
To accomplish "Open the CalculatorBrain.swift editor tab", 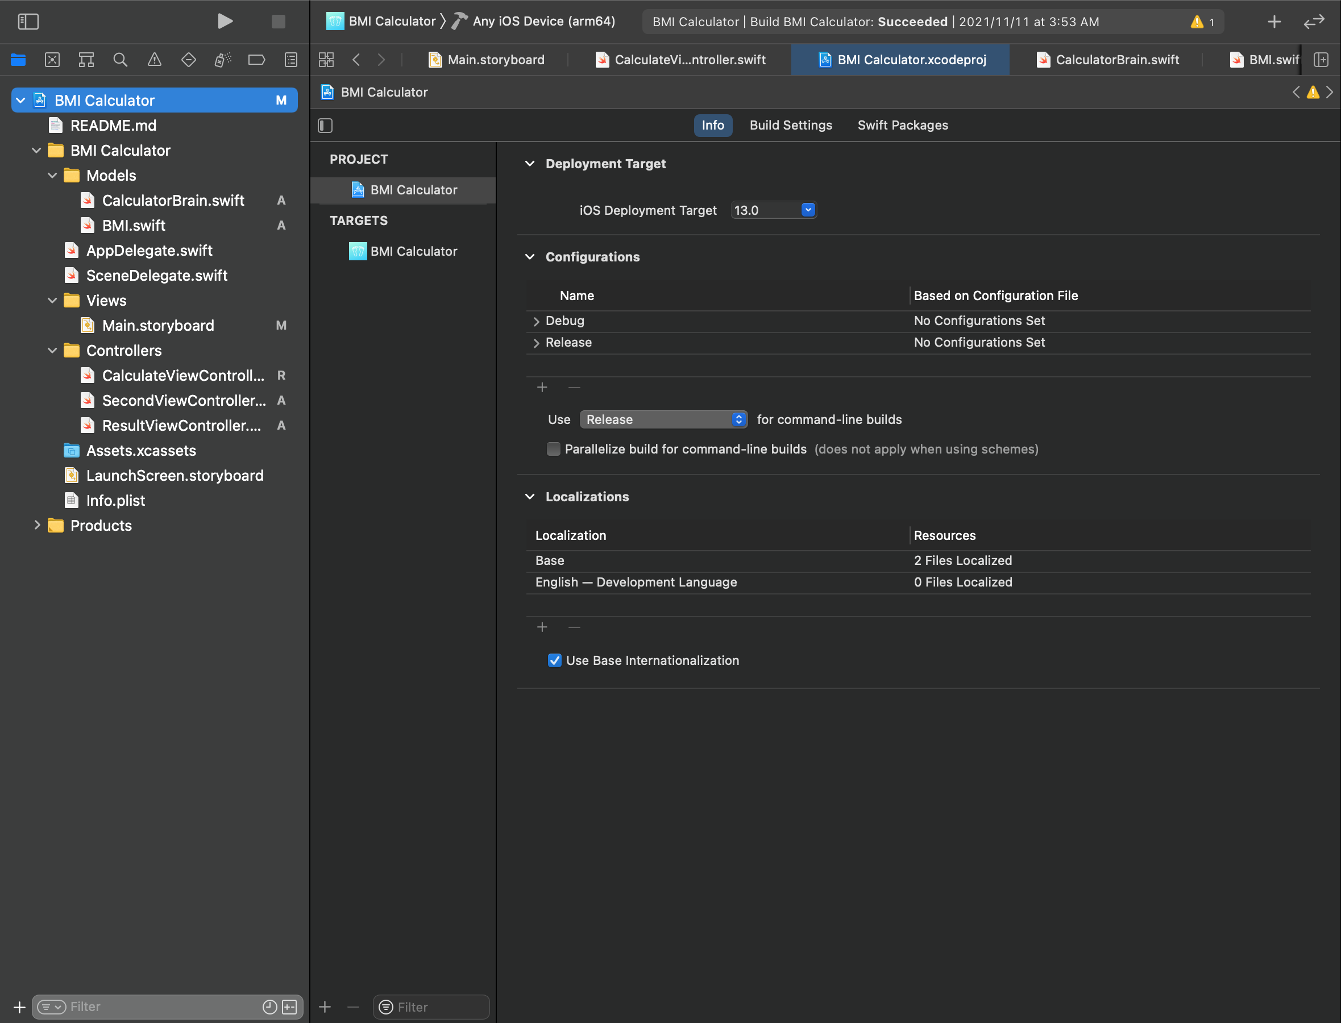I will point(1116,60).
